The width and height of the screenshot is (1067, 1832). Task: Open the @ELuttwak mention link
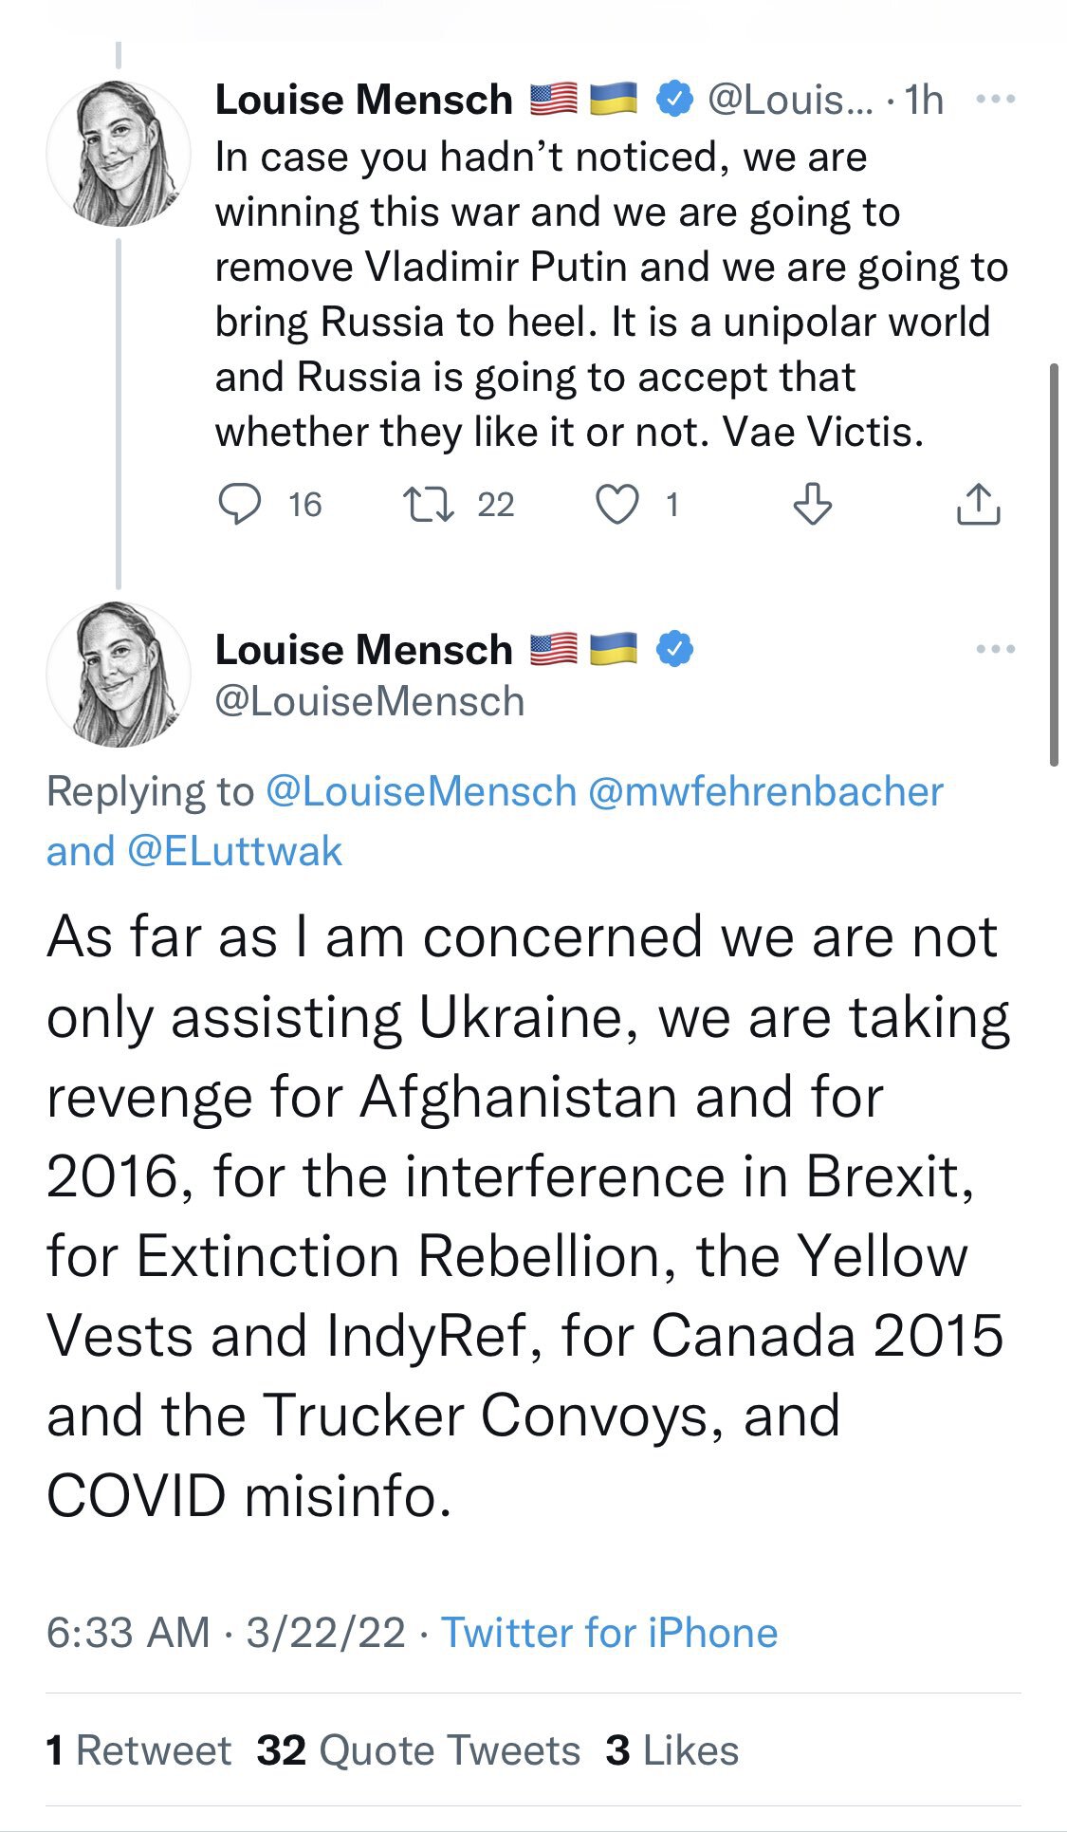[233, 851]
